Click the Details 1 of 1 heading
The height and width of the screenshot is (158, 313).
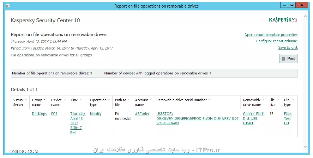(x=24, y=90)
